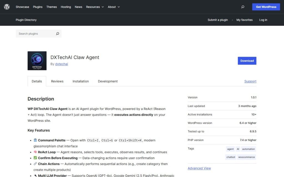This screenshot has height=177, width=284.
Task: Click the DXTechAI Claw Agent title
Action: tap(75, 57)
